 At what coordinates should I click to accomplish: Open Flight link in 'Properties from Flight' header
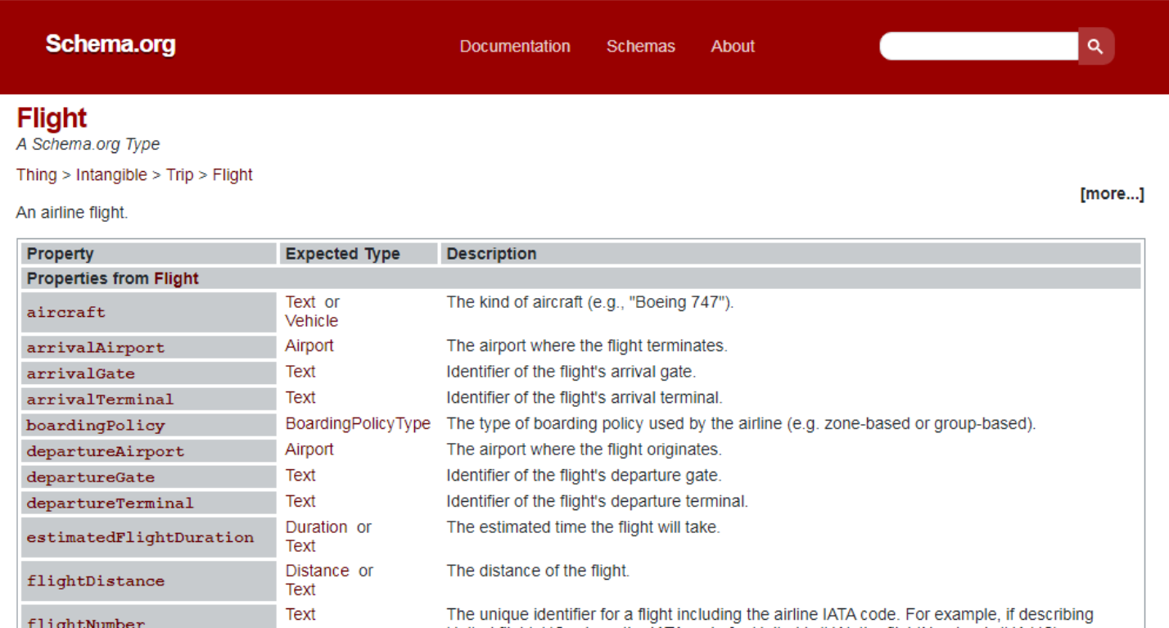[x=176, y=278]
